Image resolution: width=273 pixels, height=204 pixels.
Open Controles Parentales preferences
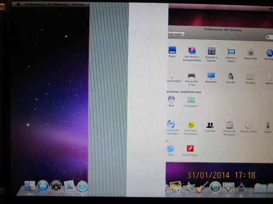[x=191, y=125]
